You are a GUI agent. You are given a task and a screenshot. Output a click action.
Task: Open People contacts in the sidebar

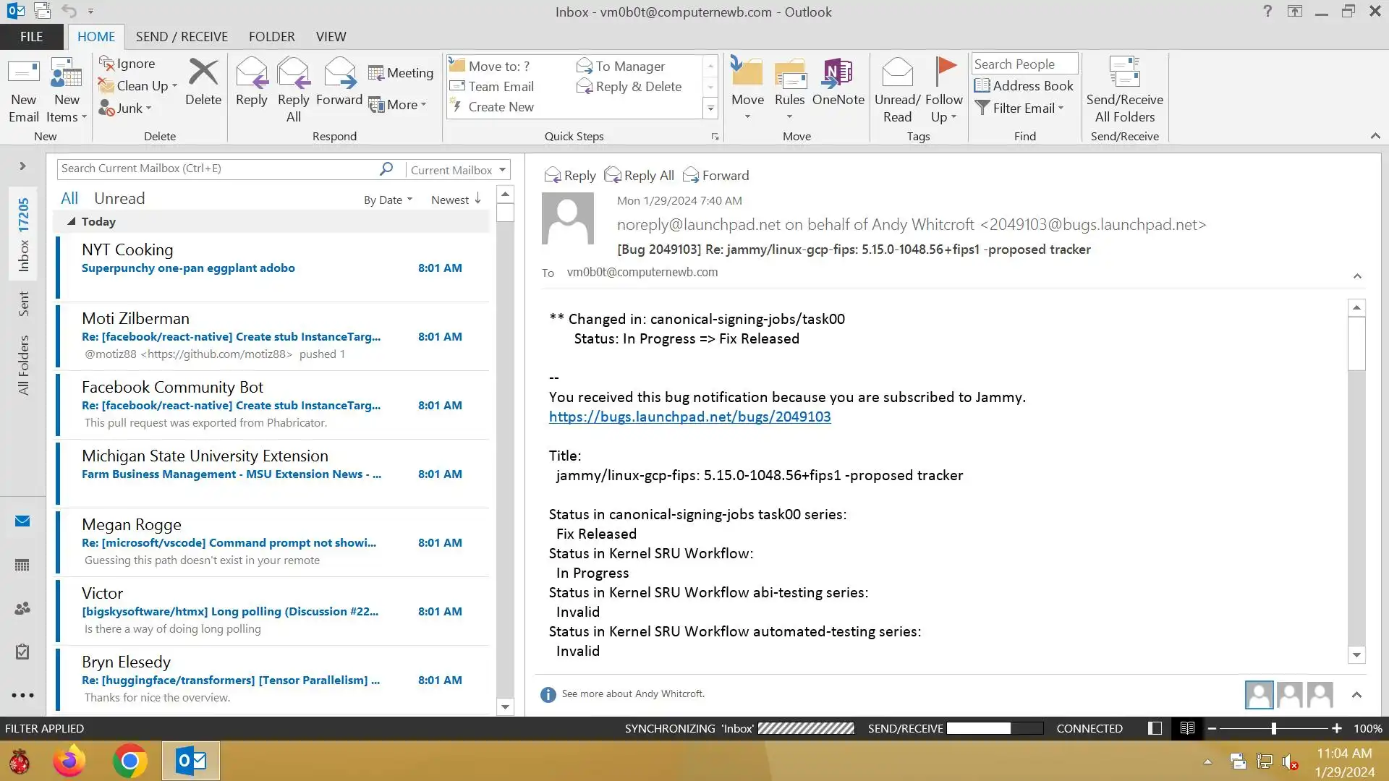(22, 608)
